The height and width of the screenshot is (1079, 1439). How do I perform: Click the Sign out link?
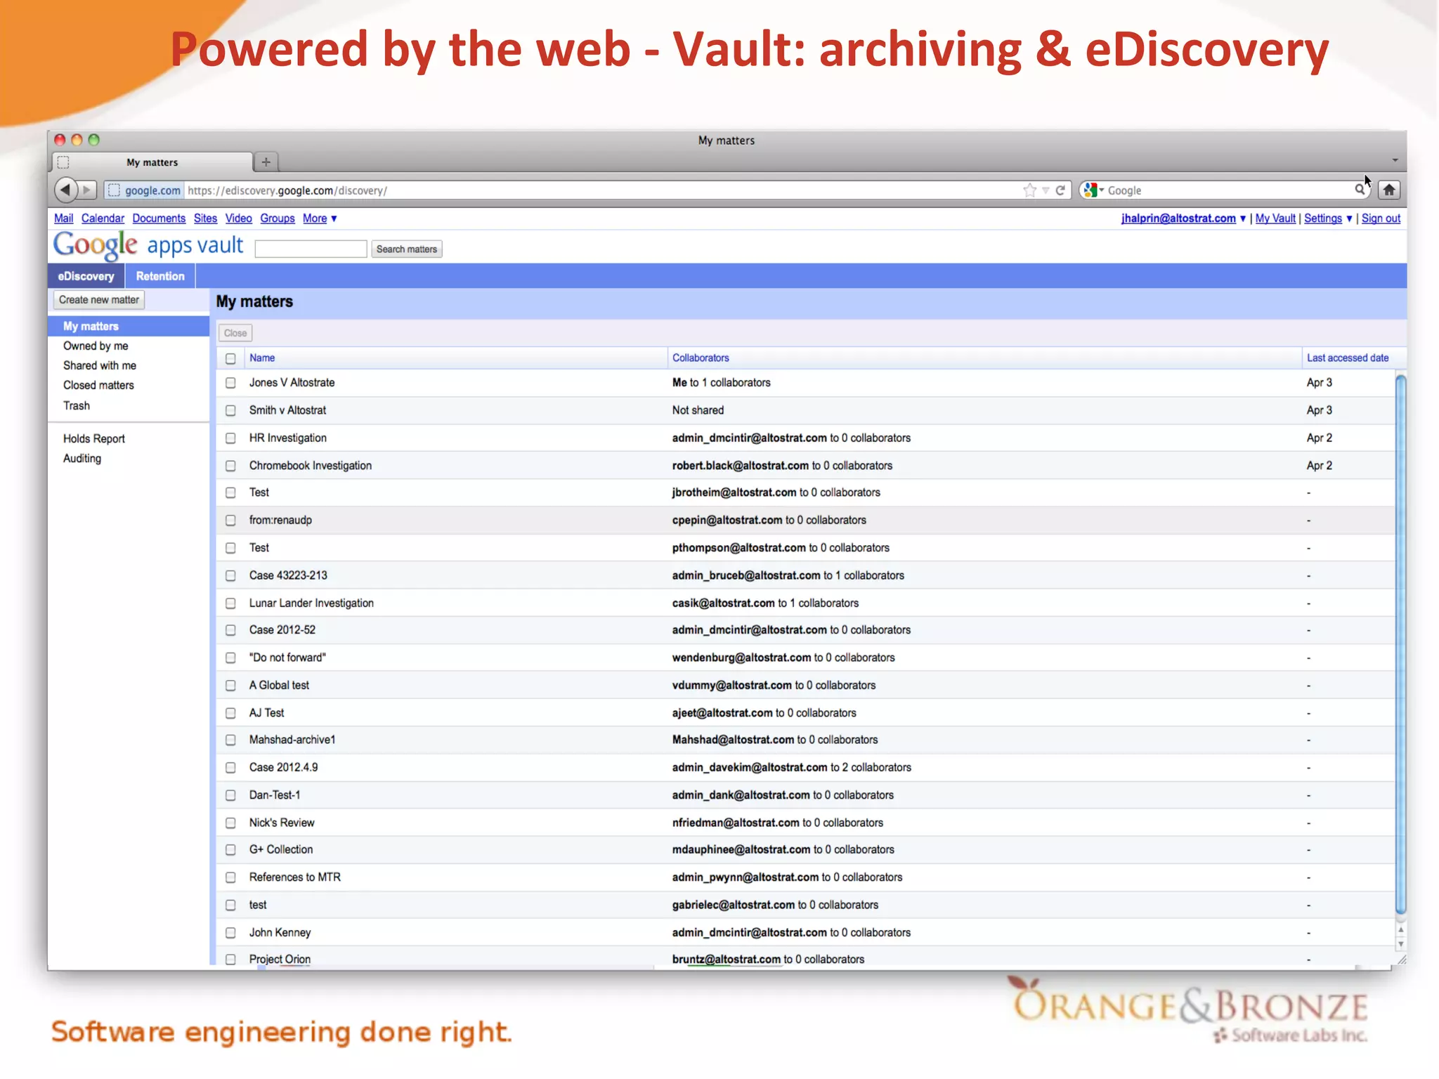(x=1381, y=218)
